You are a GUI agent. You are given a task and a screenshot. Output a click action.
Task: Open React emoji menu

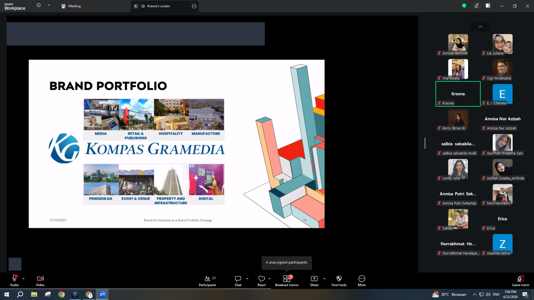(x=261, y=281)
